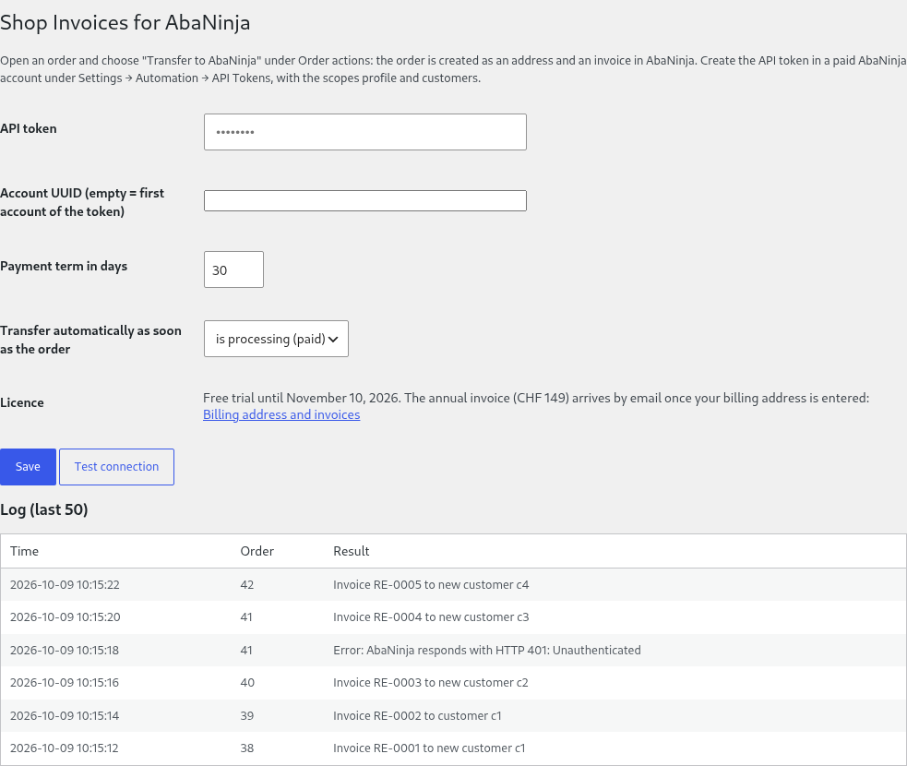
Task: Select log time 2026-10-09 10:15:22
Action: pos(65,585)
